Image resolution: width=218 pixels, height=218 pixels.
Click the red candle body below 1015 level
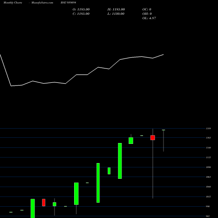pos(44,202)
